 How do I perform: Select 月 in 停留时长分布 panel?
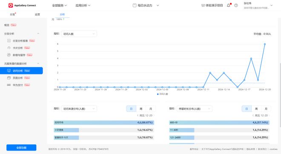[x=266, y=109]
